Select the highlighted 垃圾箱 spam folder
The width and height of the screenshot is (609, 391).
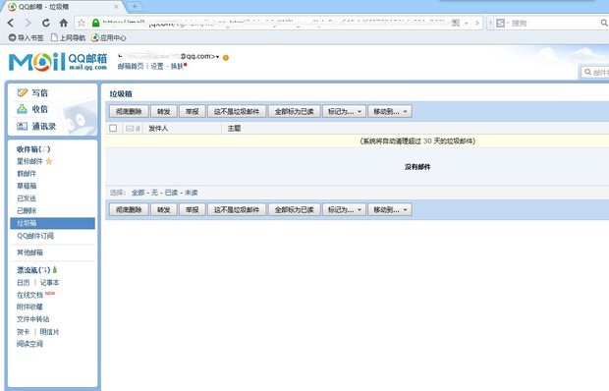coord(52,223)
